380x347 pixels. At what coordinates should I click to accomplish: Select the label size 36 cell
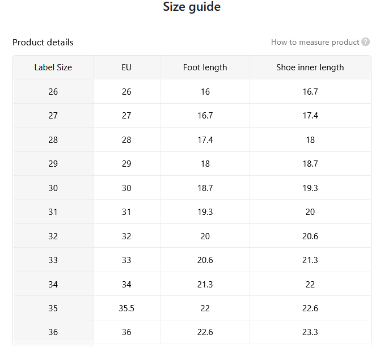53,332
